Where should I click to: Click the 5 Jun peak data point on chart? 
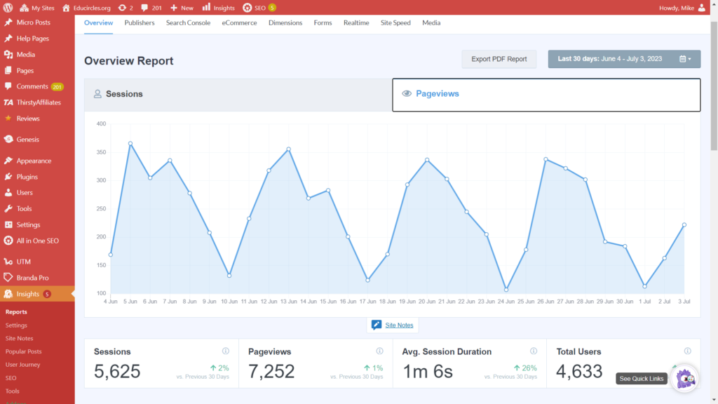130,144
